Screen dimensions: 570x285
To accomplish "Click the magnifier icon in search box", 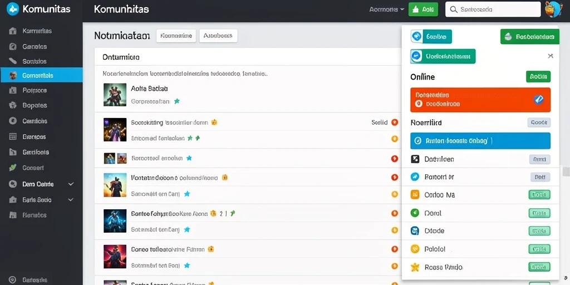I will (x=453, y=10).
